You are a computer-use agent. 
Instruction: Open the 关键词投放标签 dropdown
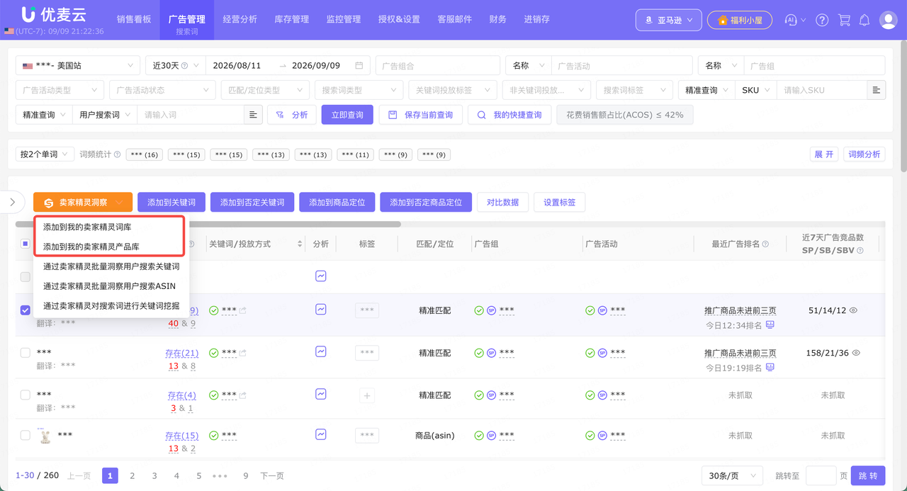click(x=453, y=90)
